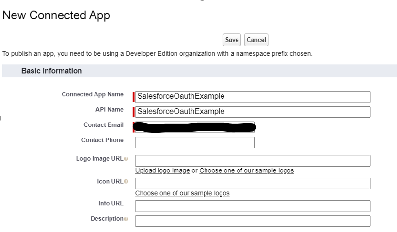397x232 pixels.
Task: Click the Basic Information section header
Action: (200, 71)
